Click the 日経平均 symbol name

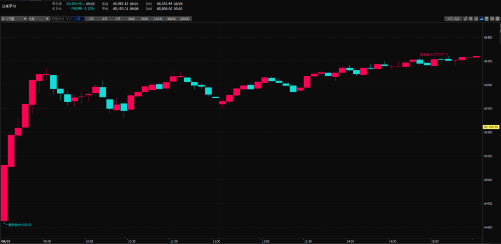8,6
